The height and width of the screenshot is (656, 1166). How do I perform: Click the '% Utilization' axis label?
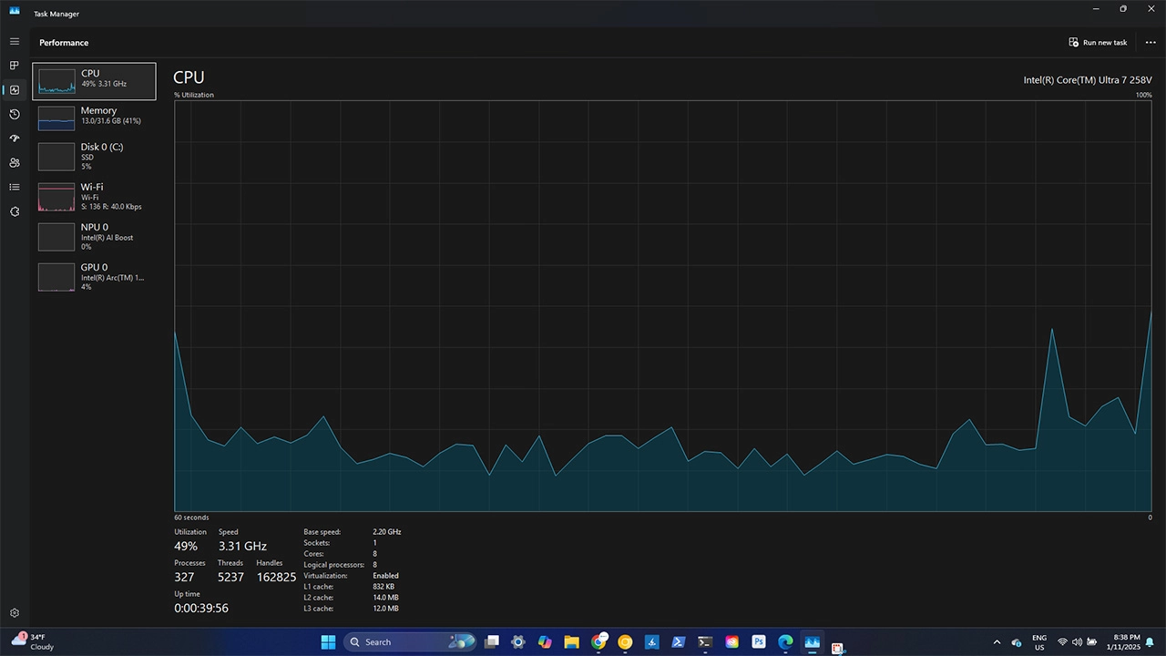click(x=194, y=95)
